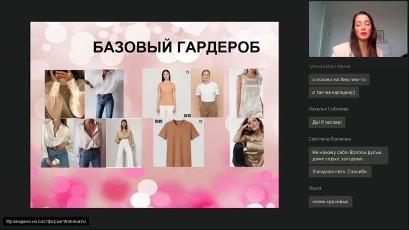
Task: Click the photo of woman in gold satin camisole
Action: pyautogui.click(x=247, y=142)
